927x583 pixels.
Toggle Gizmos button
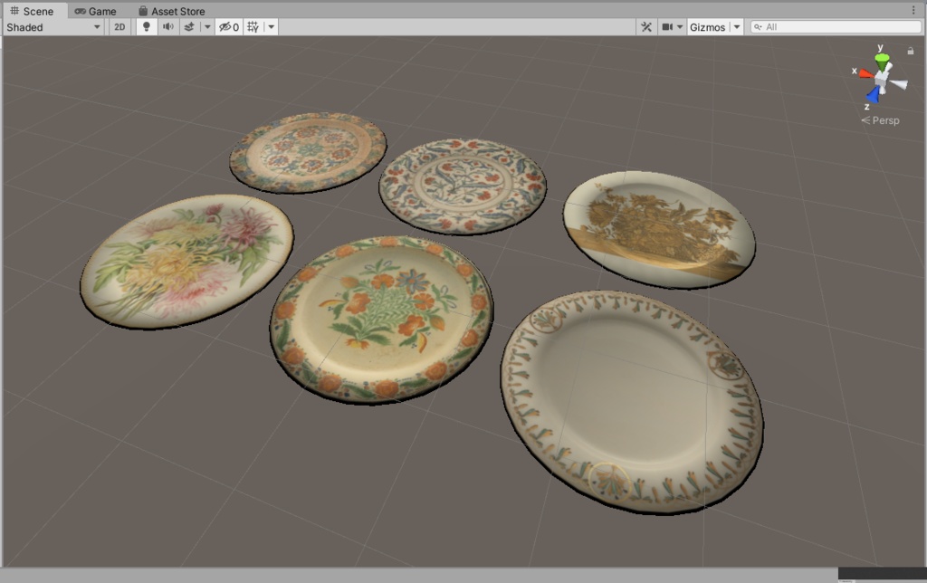coord(708,27)
